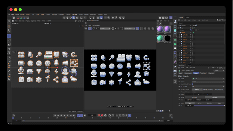Select the Rotate tool in left toolbar

(x=9, y=40)
